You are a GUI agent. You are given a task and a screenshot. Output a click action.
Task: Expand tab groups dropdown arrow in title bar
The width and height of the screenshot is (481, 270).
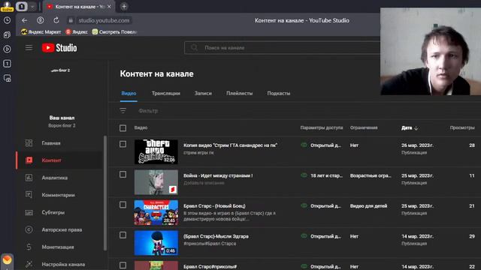point(32,6)
